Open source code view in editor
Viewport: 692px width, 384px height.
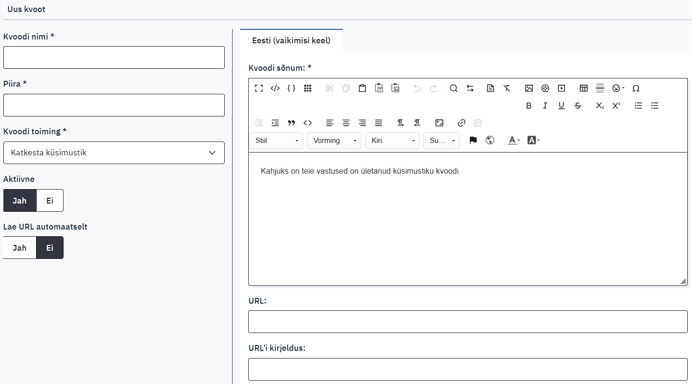tap(275, 88)
